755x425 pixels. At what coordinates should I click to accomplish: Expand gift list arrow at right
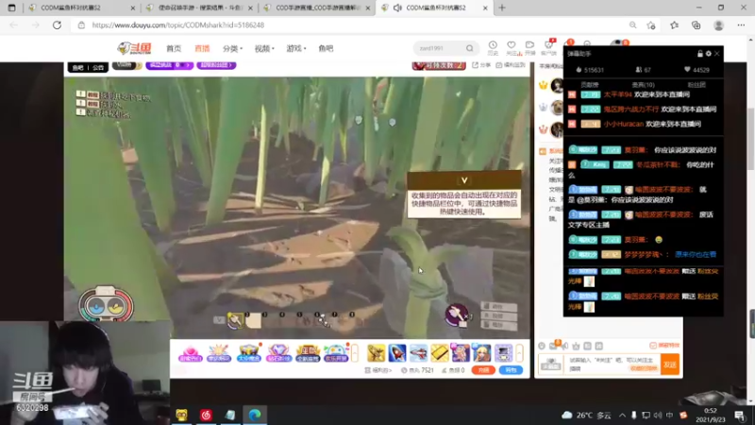point(519,353)
